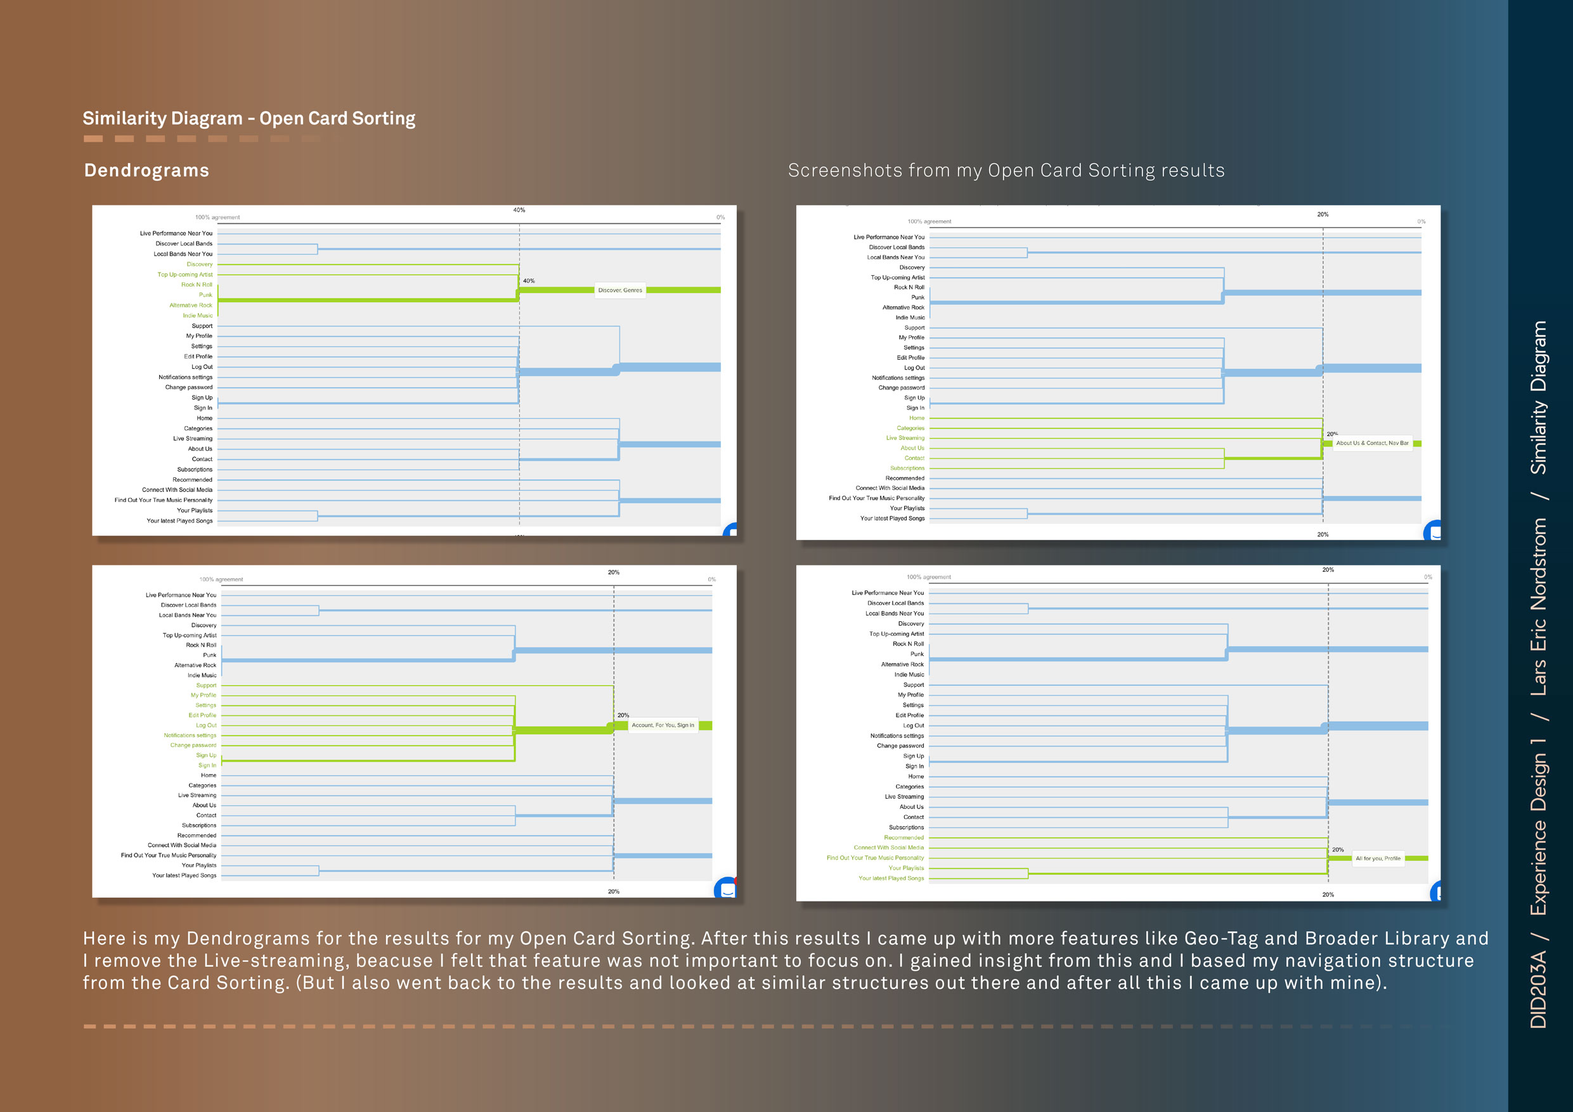
Task: Open chat bubble icon in About Us & Contact dendrogram
Action: pyautogui.click(x=1432, y=530)
